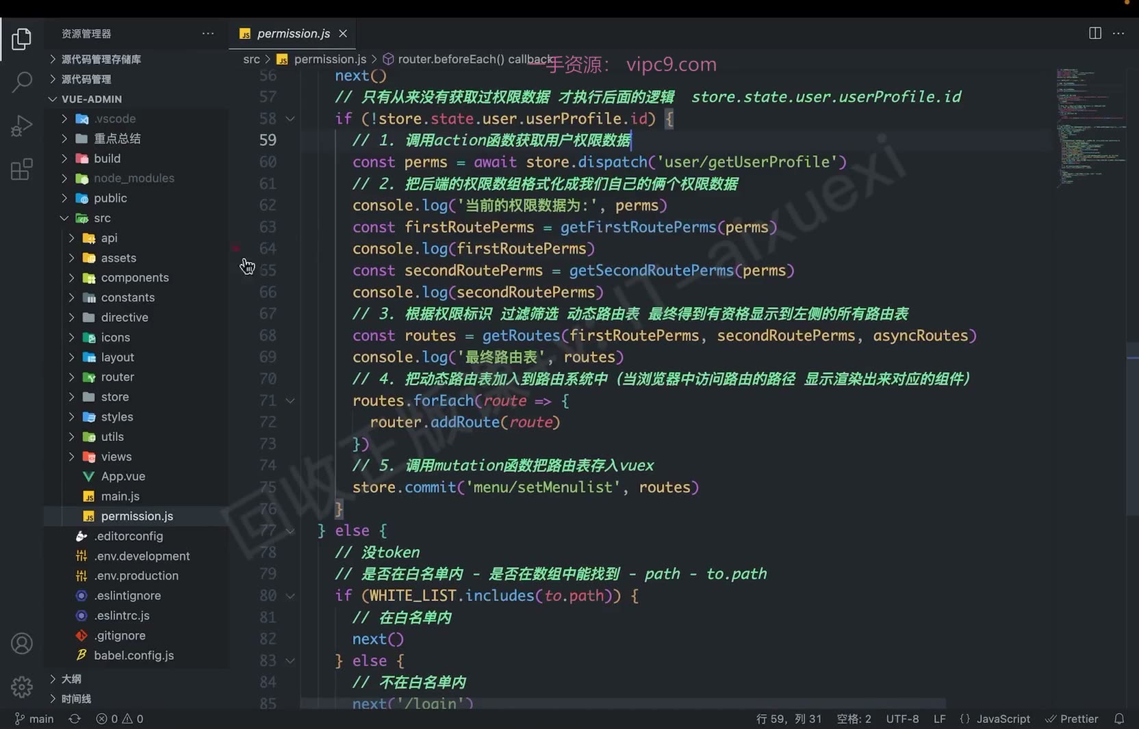The width and height of the screenshot is (1139, 729).
Task: Click errors and warnings count in status bar
Action: (x=120, y=719)
